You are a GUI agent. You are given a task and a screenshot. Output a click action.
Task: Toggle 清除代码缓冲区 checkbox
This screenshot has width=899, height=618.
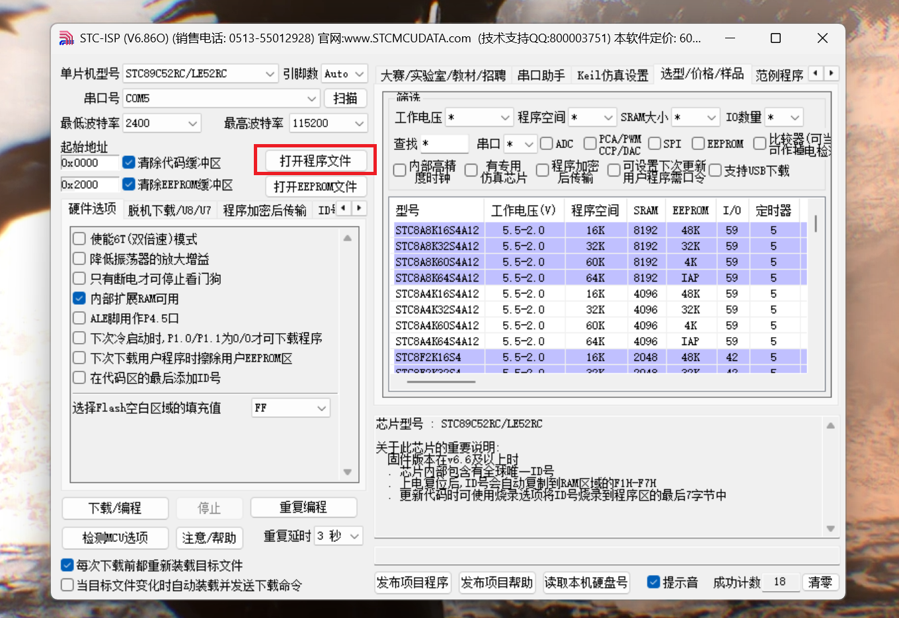click(x=129, y=163)
